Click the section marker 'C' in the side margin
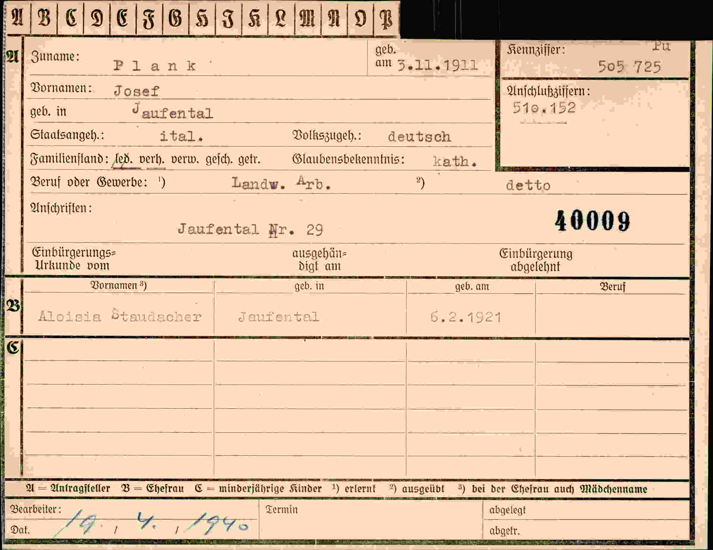Viewport: 713px width, 550px height. 13,347
